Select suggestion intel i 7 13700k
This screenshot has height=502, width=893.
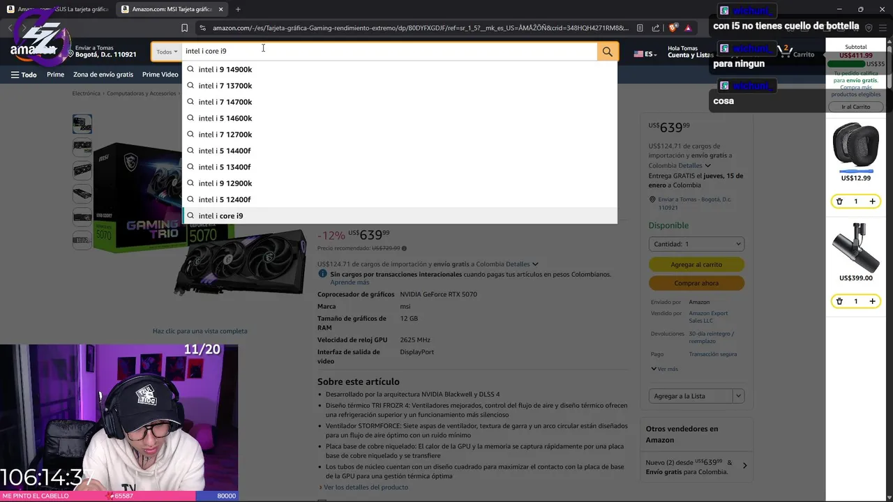[400, 86]
